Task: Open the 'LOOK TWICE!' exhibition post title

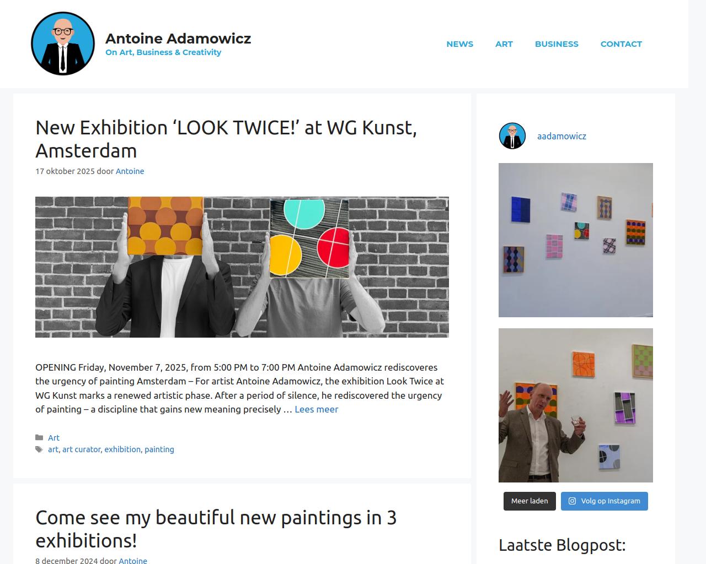Action: [226, 139]
